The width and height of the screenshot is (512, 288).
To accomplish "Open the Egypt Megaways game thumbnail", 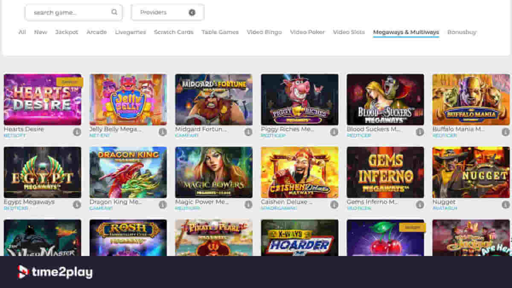I will point(42,172).
